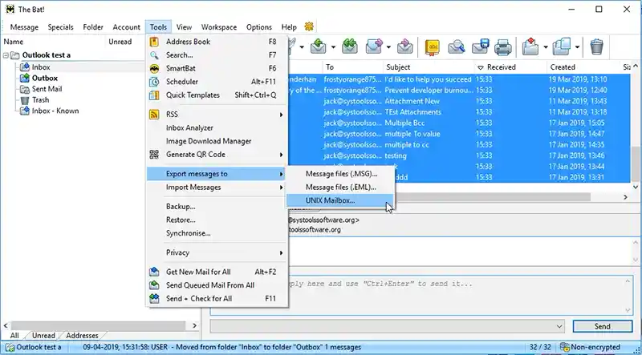Sort by the Subject column header
Viewport: 642px width, 355px height.
pos(429,67)
